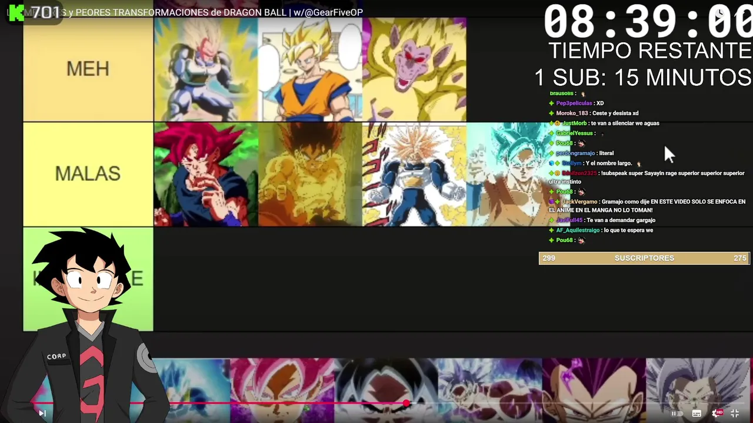
Task: Click the 08:39:00 countdown timer
Action: [x=647, y=22]
